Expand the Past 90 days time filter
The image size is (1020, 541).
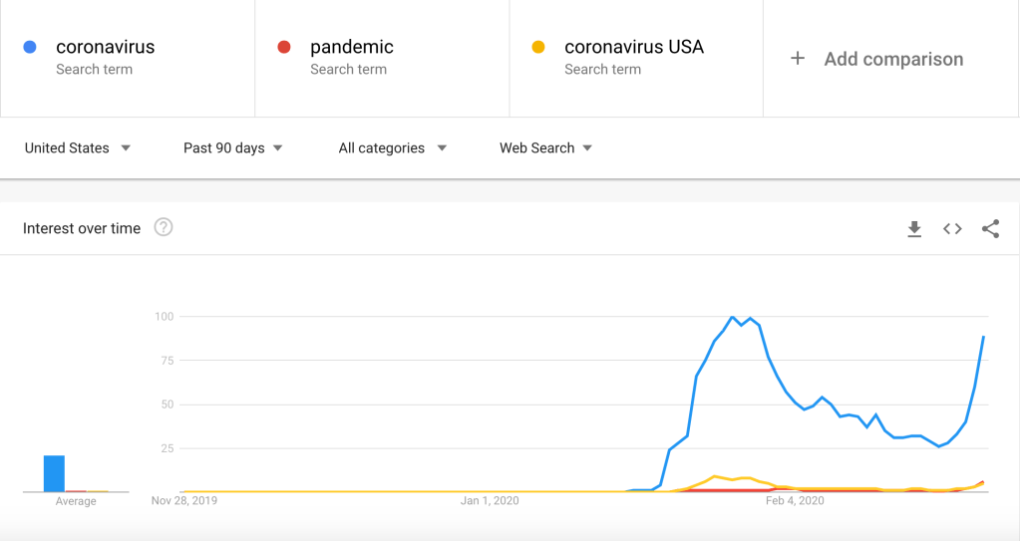(x=233, y=148)
